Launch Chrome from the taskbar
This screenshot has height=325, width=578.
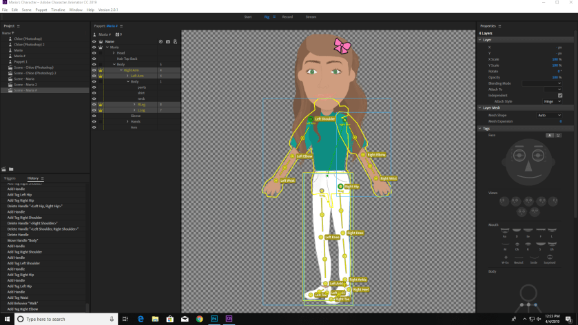pos(199,319)
